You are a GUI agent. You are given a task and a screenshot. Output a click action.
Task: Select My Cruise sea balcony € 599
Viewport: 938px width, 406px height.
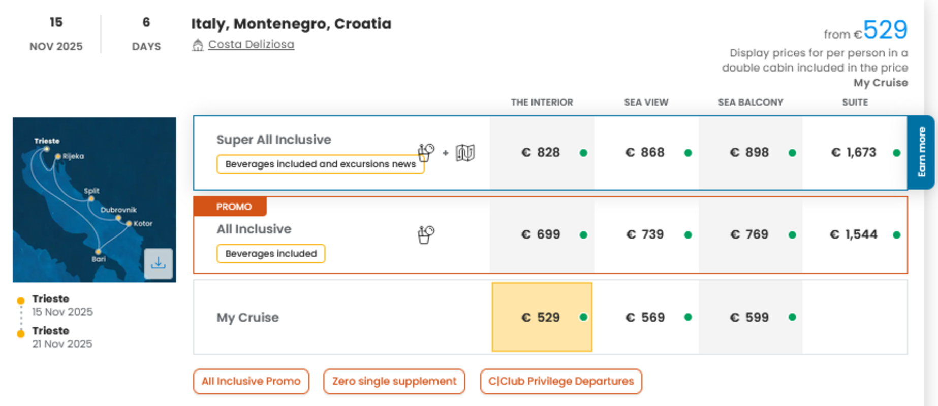pos(749,317)
